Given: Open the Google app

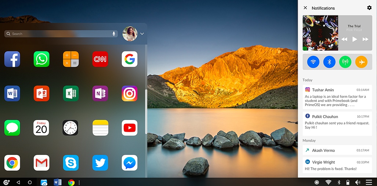Looking at the screenshot, I should [x=129, y=59].
